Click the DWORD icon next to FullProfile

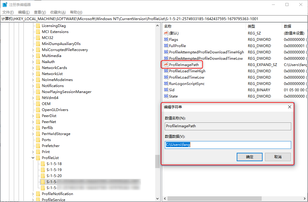166,46
